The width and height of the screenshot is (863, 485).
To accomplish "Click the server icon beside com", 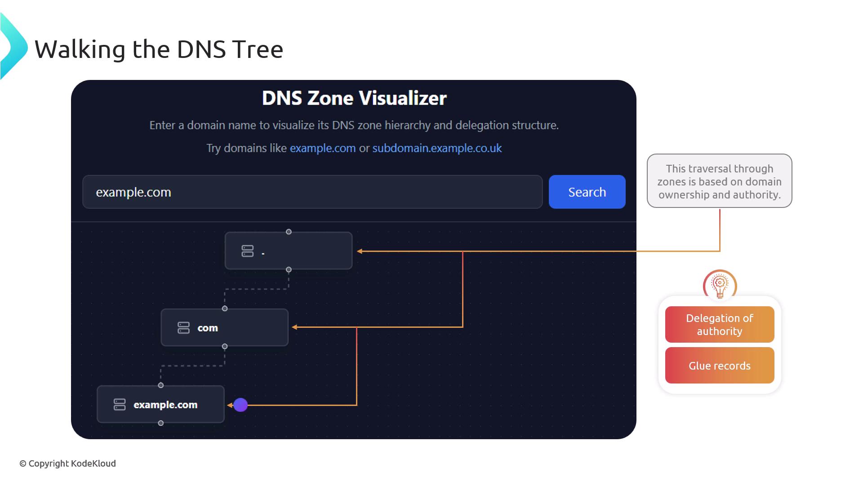I will (x=183, y=328).
